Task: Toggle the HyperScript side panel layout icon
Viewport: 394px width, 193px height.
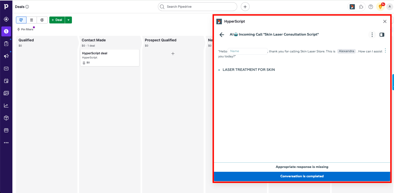Action: tap(382, 34)
